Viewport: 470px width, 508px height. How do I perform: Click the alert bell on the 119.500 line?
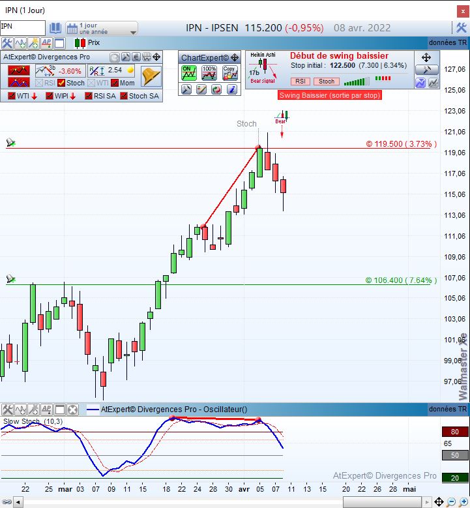pos(10,142)
